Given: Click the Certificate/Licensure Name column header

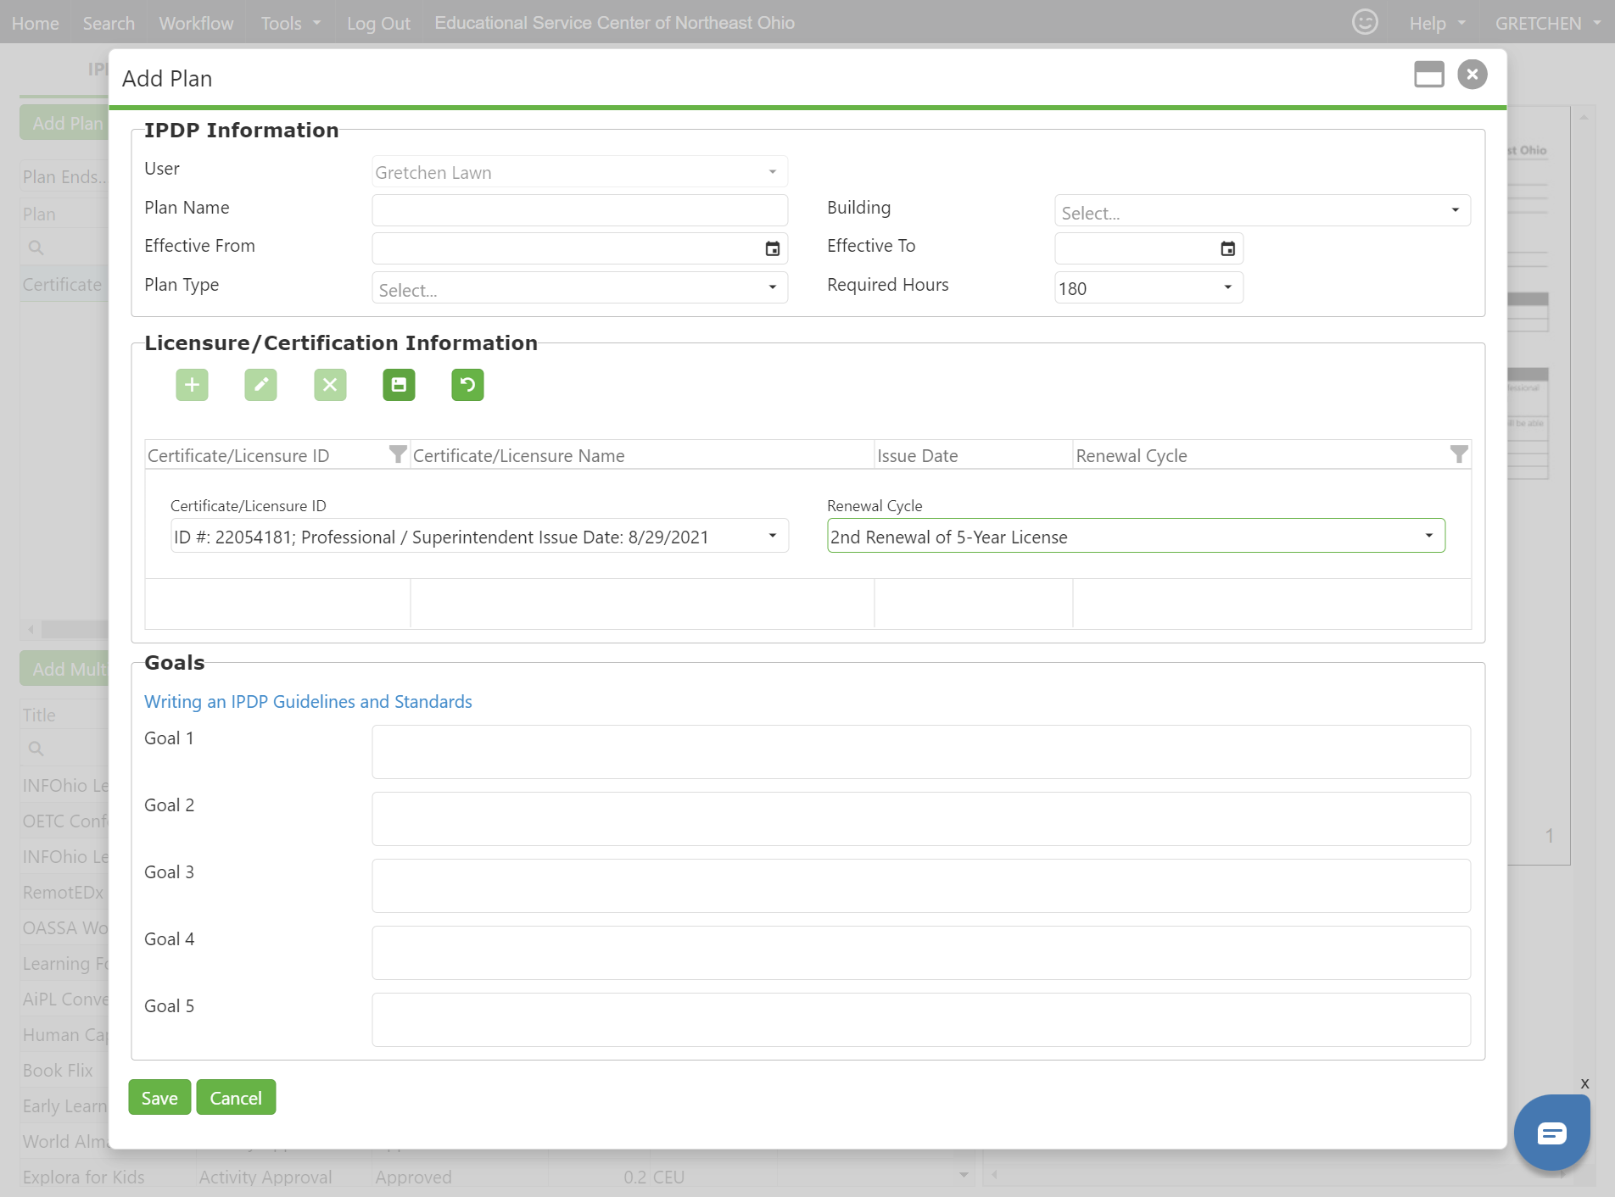Looking at the screenshot, I should (642, 455).
